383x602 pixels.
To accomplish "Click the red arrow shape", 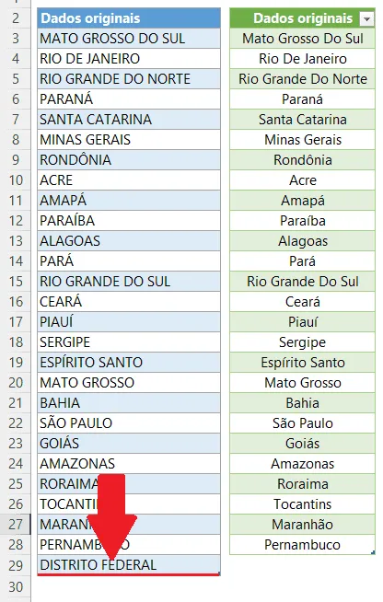I will [x=111, y=516].
